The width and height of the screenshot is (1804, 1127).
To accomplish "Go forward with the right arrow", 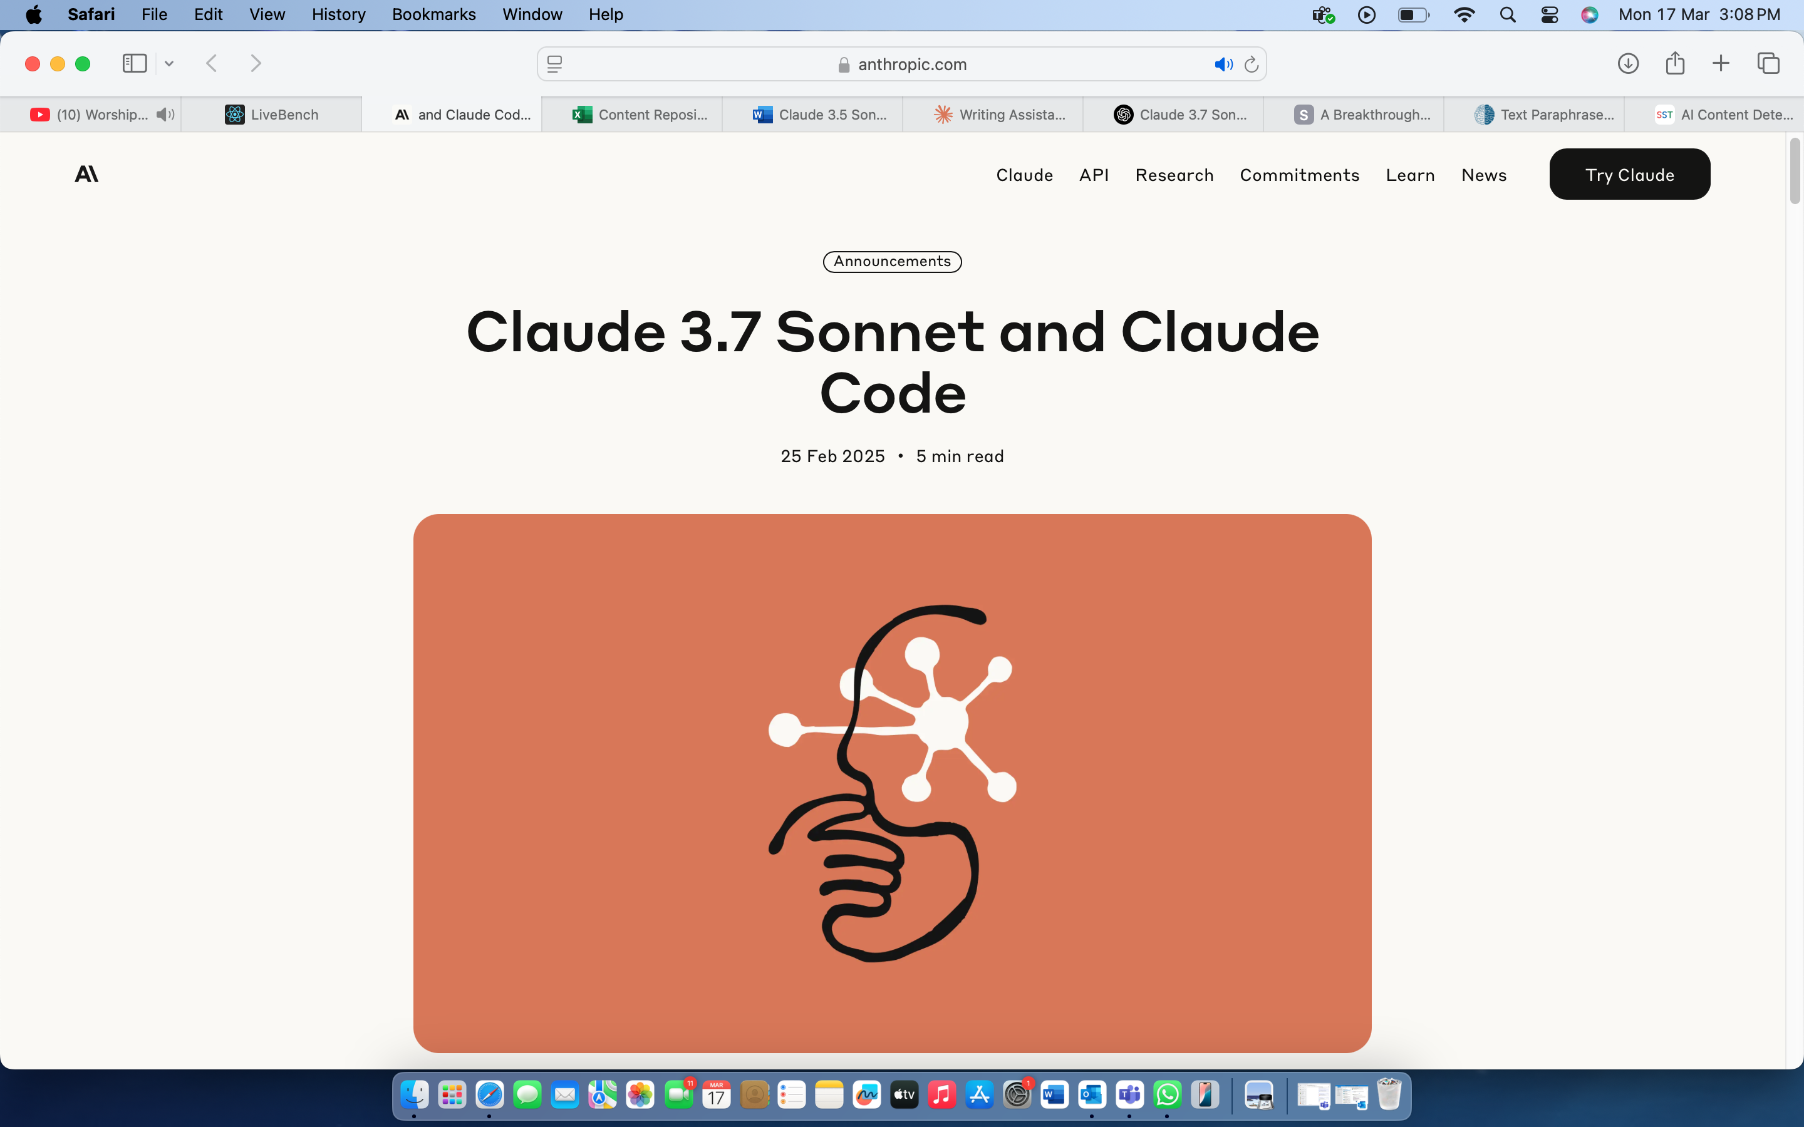I will 256,63.
